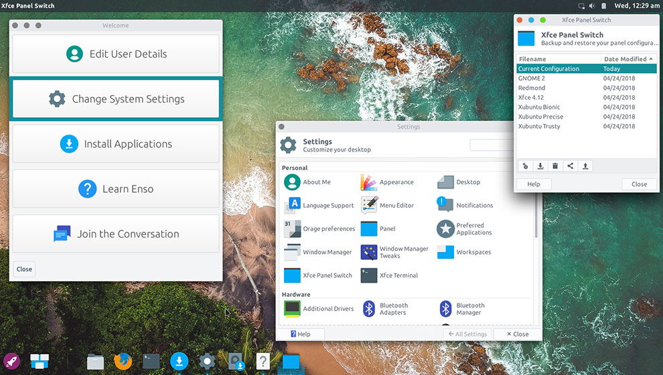The height and width of the screenshot is (375, 663).
Task: Click Help in the Settings window
Action: click(x=301, y=334)
